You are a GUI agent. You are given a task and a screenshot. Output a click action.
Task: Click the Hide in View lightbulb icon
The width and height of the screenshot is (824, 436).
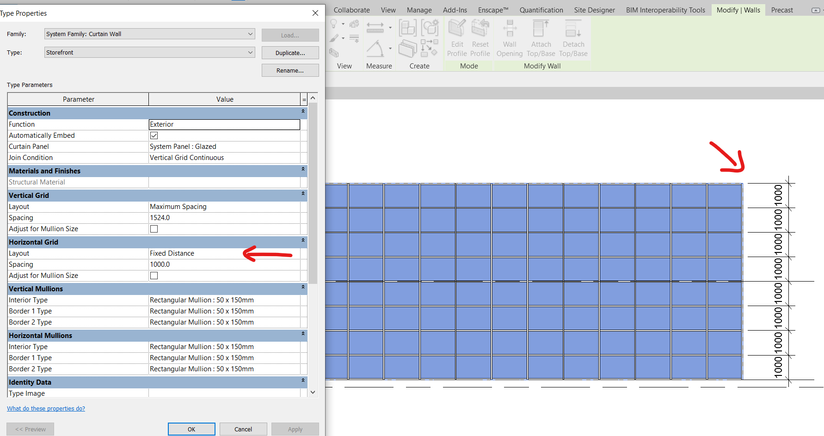333,24
